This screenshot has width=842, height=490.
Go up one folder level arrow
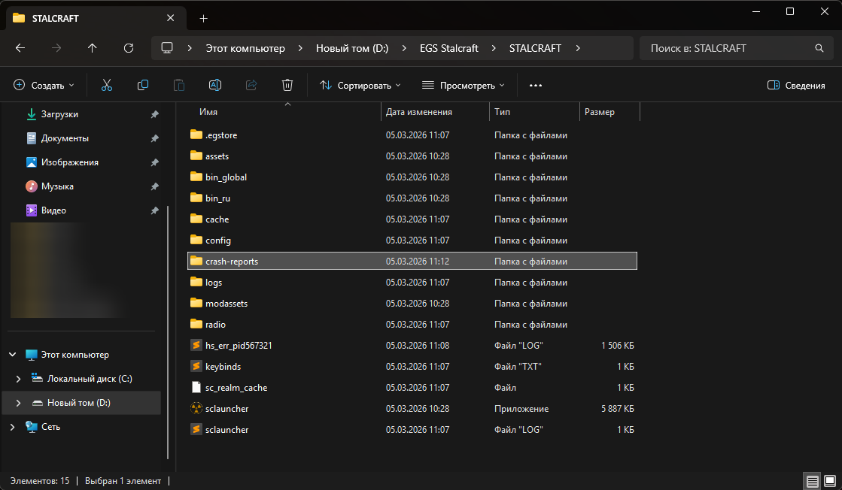pyautogui.click(x=93, y=48)
